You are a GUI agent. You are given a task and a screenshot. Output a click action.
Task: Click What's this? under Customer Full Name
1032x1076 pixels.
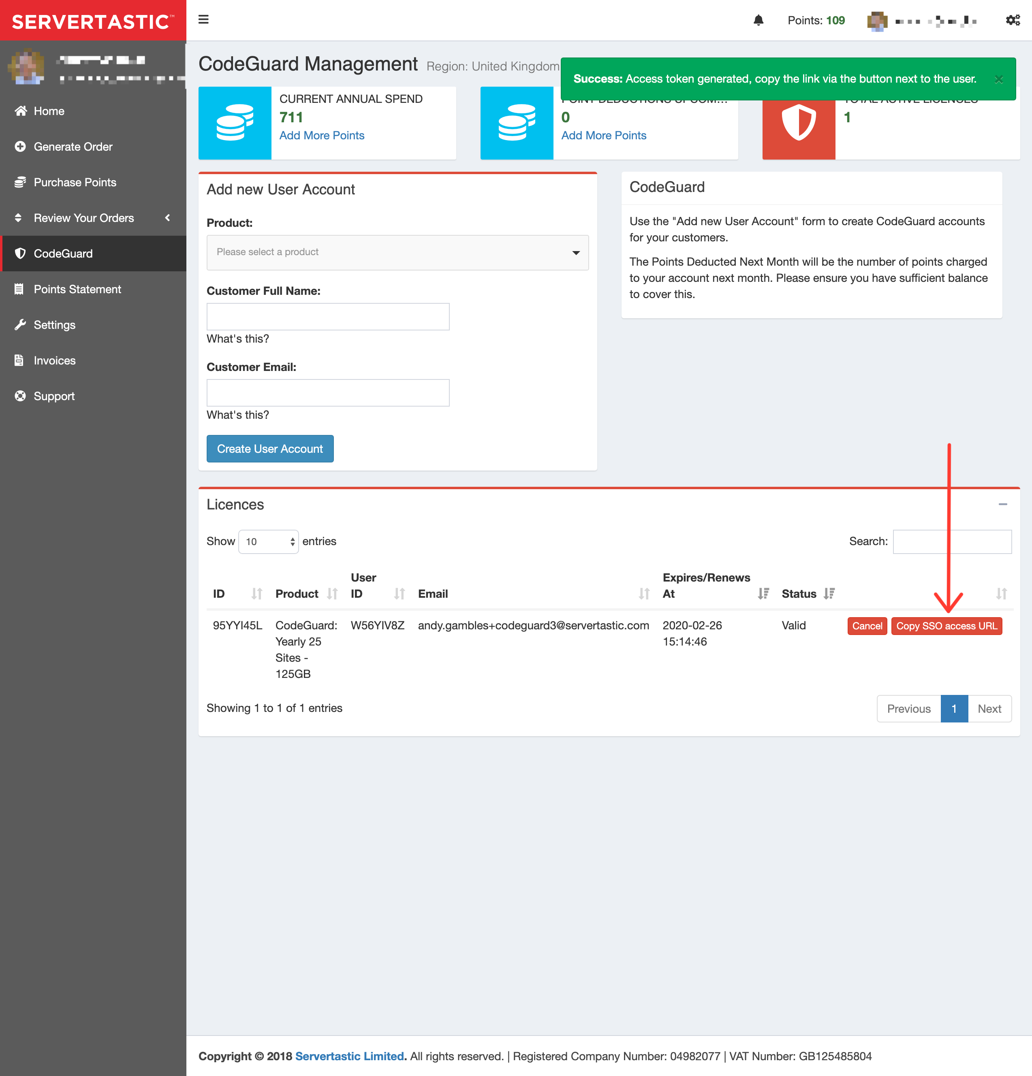tap(238, 339)
